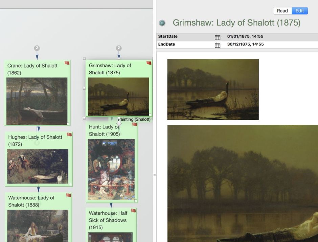Image resolution: width=318 pixels, height=242 pixels.
Task: Select the small Grimshaw painting in text pane
Action: pos(213,89)
